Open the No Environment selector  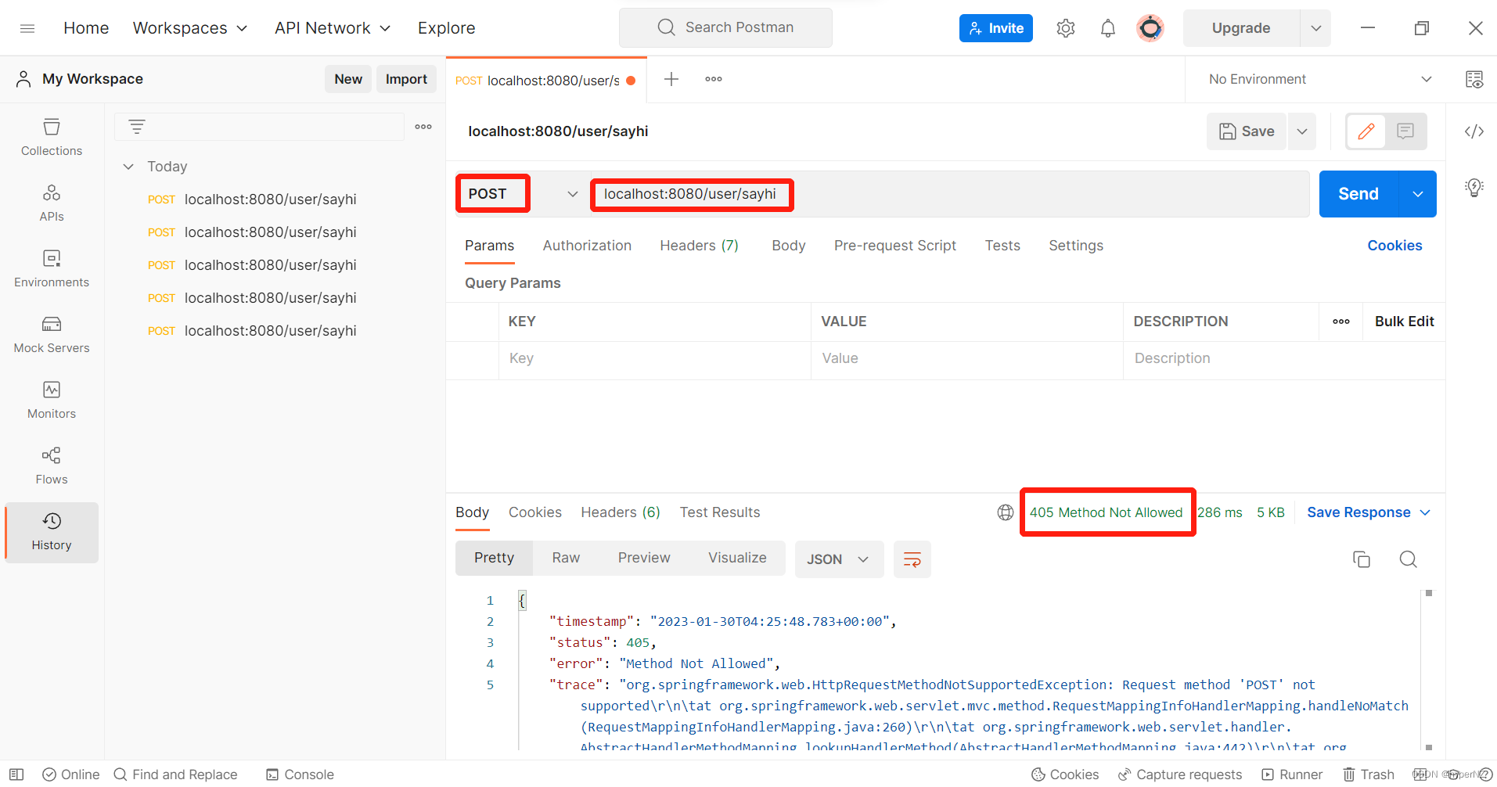[x=1320, y=79]
